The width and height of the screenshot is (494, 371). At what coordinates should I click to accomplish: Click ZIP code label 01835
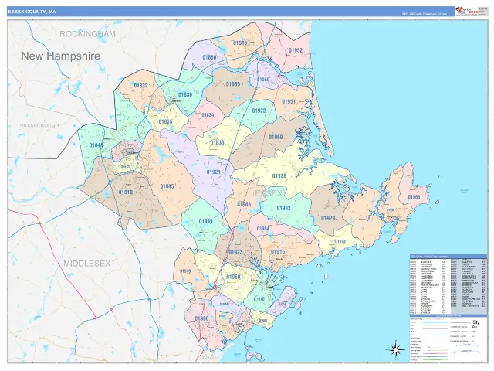click(x=165, y=121)
